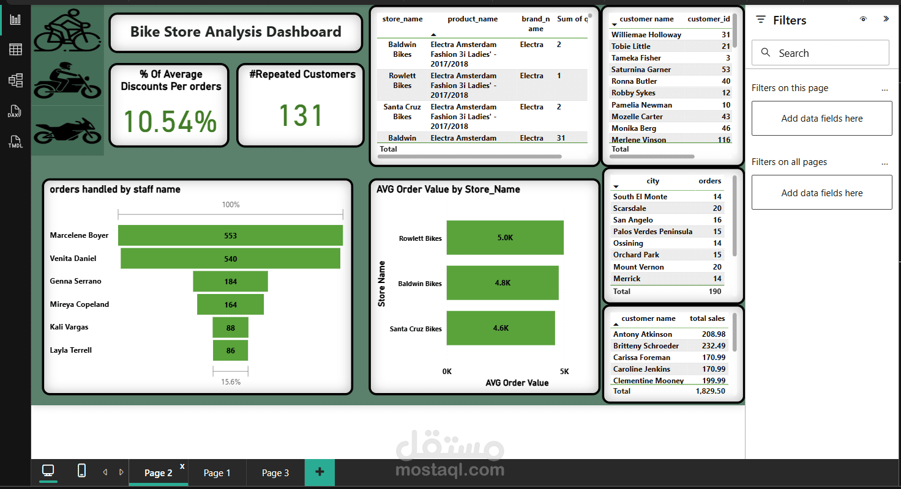
Task: Open Table view in left sidebar
Action: 15,50
